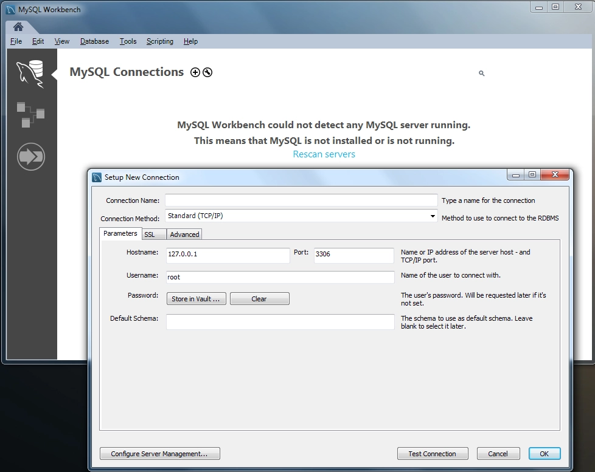The width and height of the screenshot is (595, 472).
Task: Open connection manager via the wrench icon
Action: pos(207,72)
